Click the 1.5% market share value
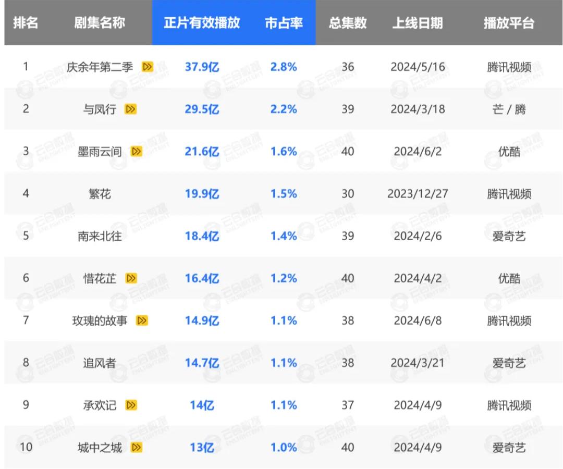Screen dimensions: 563x469 click(284, 194)
